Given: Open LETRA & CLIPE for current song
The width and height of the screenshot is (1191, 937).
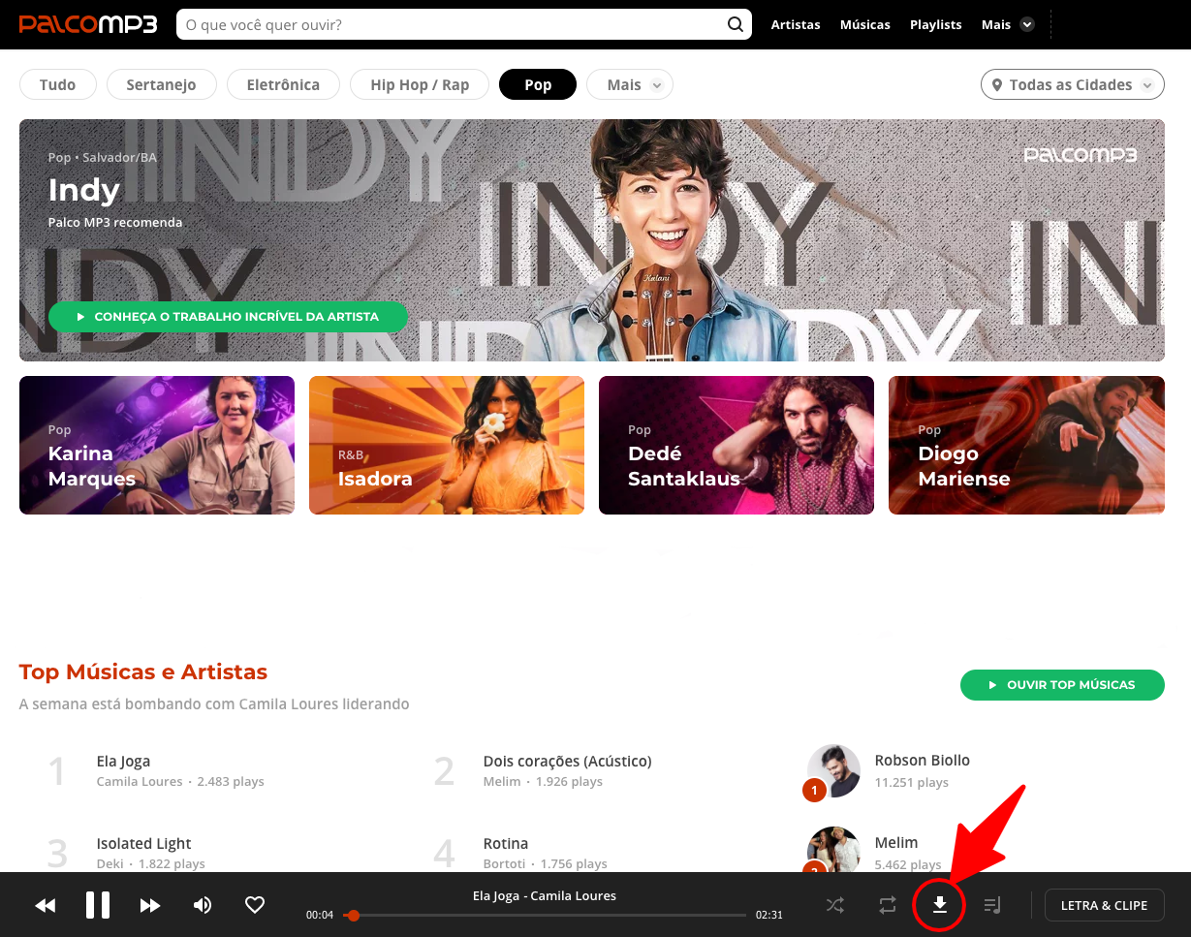Looking at the screenshot, I should 1104,904.
